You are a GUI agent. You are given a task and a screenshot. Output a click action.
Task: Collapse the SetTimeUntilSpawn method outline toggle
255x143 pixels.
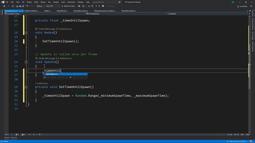[x=26, y=87]
